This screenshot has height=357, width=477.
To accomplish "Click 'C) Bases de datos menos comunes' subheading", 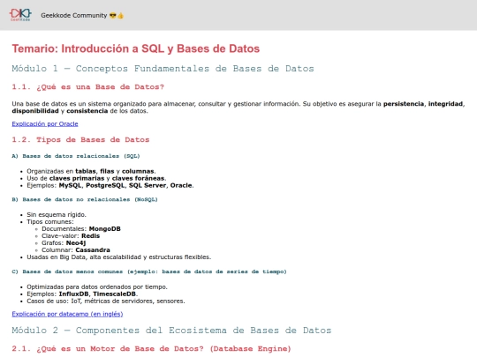I will pos(149,271).
